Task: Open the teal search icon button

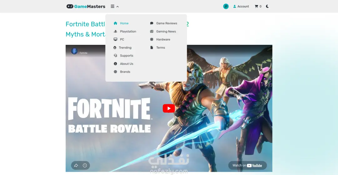Action: (x=226, y=7)
